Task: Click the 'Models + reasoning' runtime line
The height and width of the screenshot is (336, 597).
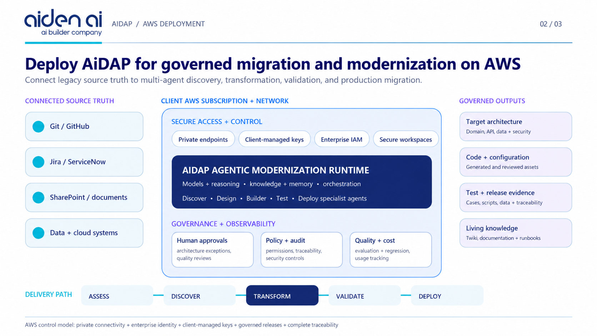Action: pos(271,184)
